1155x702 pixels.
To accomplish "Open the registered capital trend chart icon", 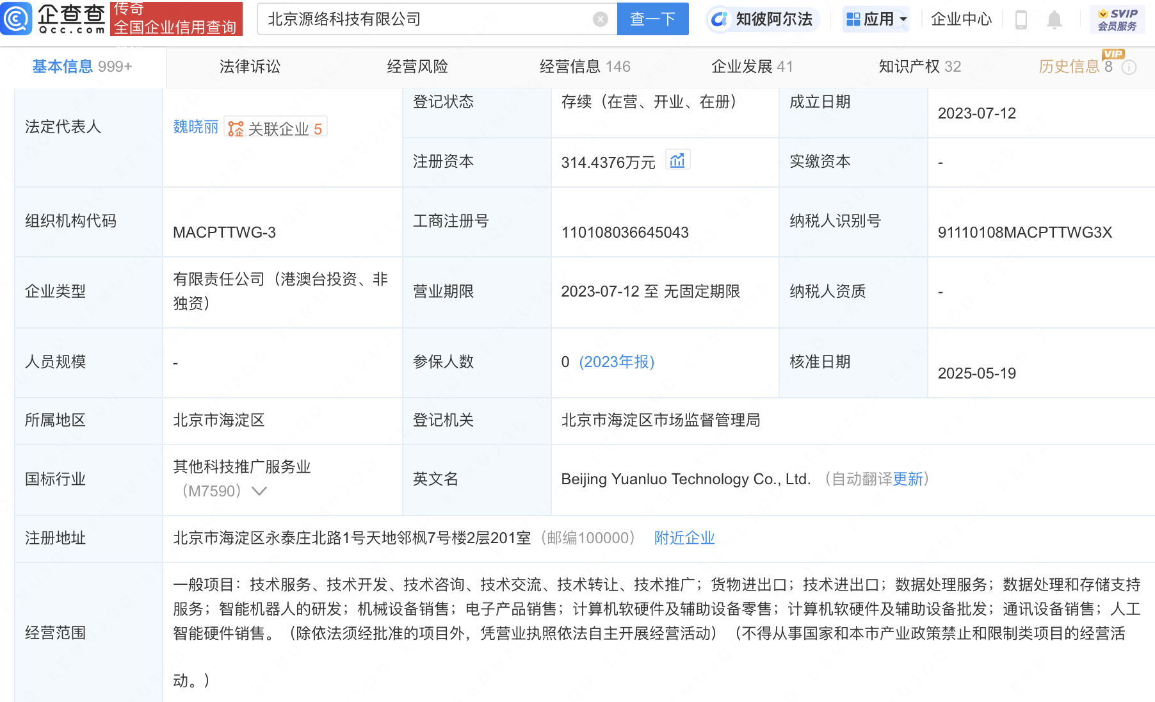I will coord(677,160).
